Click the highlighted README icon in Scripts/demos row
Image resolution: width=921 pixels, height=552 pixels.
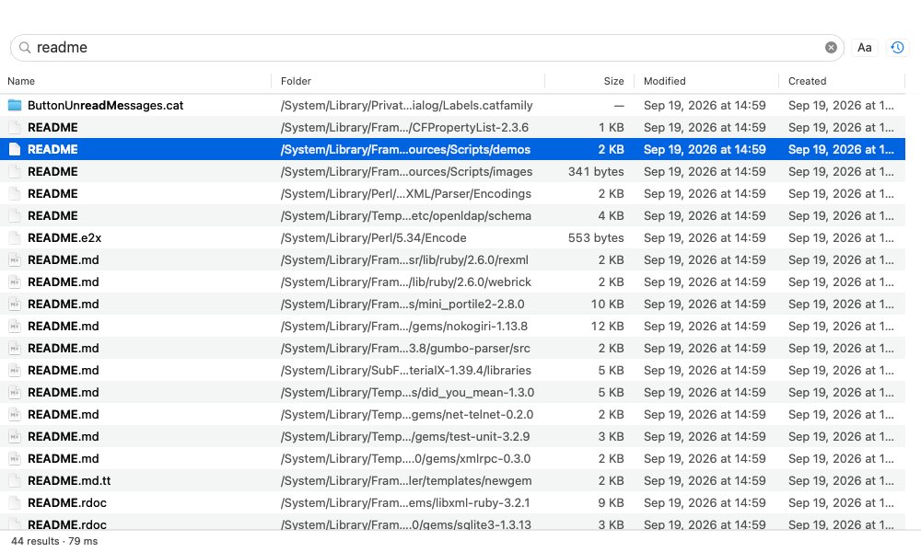click(15, 150)
